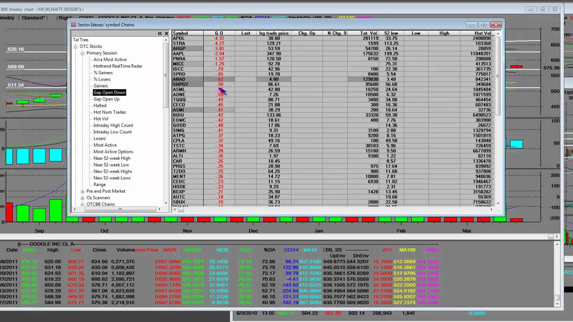
Task: Select the Near 52-week High list
Action: point(112,158)
